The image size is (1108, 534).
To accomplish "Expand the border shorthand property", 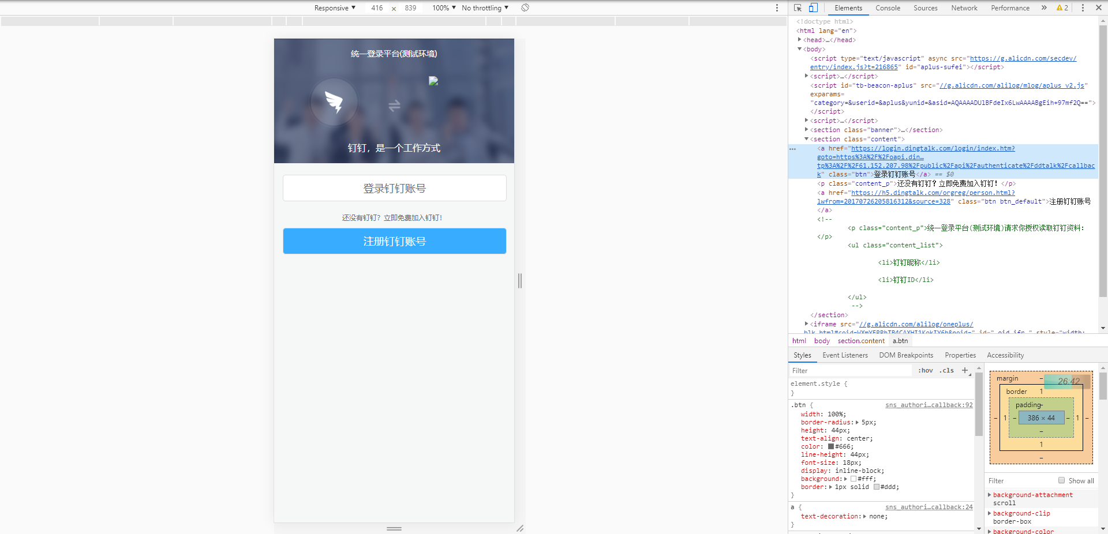I will tap(831, 487).
